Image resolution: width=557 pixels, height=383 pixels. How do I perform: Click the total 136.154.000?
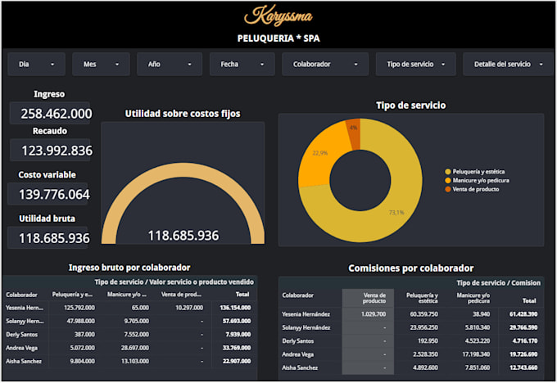click(235, 308)
